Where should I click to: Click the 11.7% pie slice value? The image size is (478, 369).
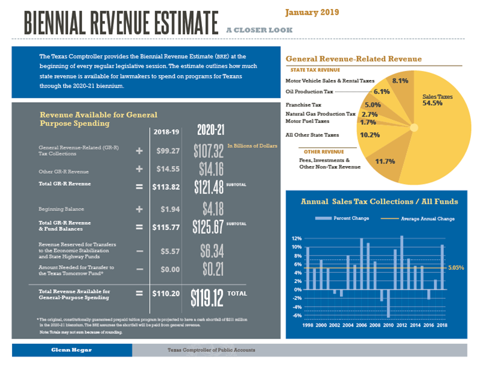click(385, 161)
